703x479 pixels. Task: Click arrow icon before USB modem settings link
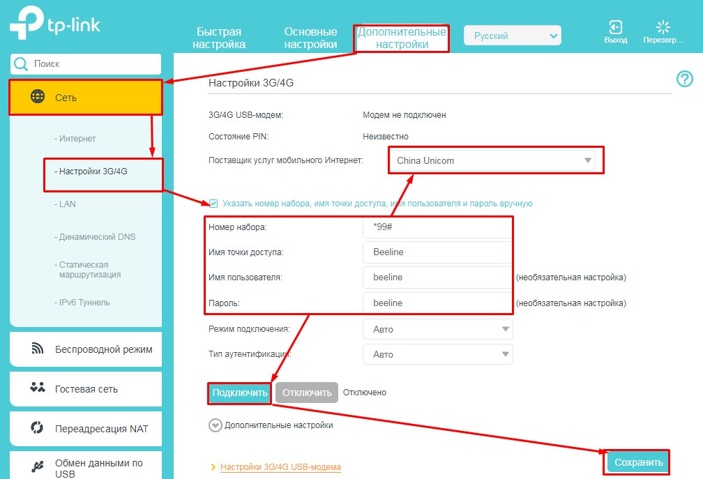click(x=213, y=467)
